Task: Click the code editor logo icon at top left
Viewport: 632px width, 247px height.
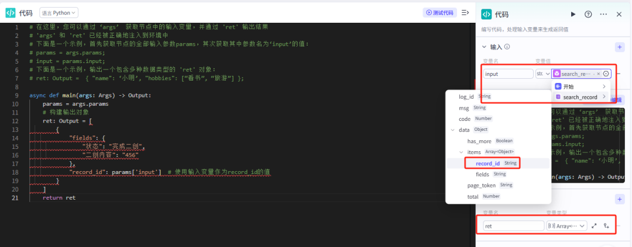Action: [10, 13]
